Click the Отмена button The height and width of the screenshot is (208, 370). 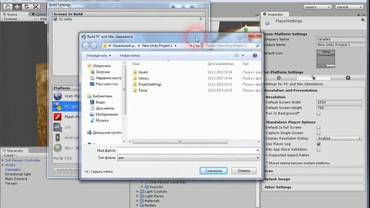(244, 171)
